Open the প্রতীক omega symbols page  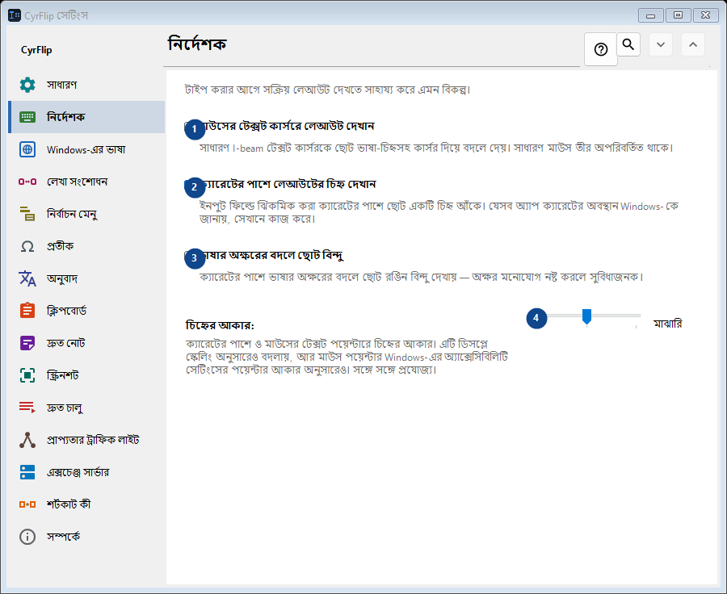[x=86, y=246]
